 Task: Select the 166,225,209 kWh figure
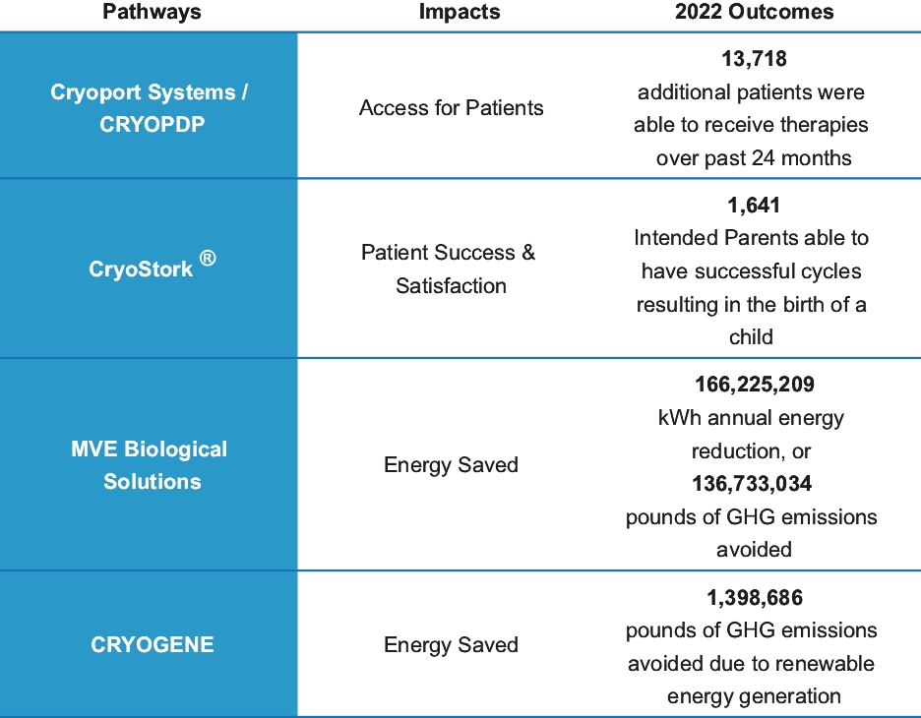click(x=754, y=385)
